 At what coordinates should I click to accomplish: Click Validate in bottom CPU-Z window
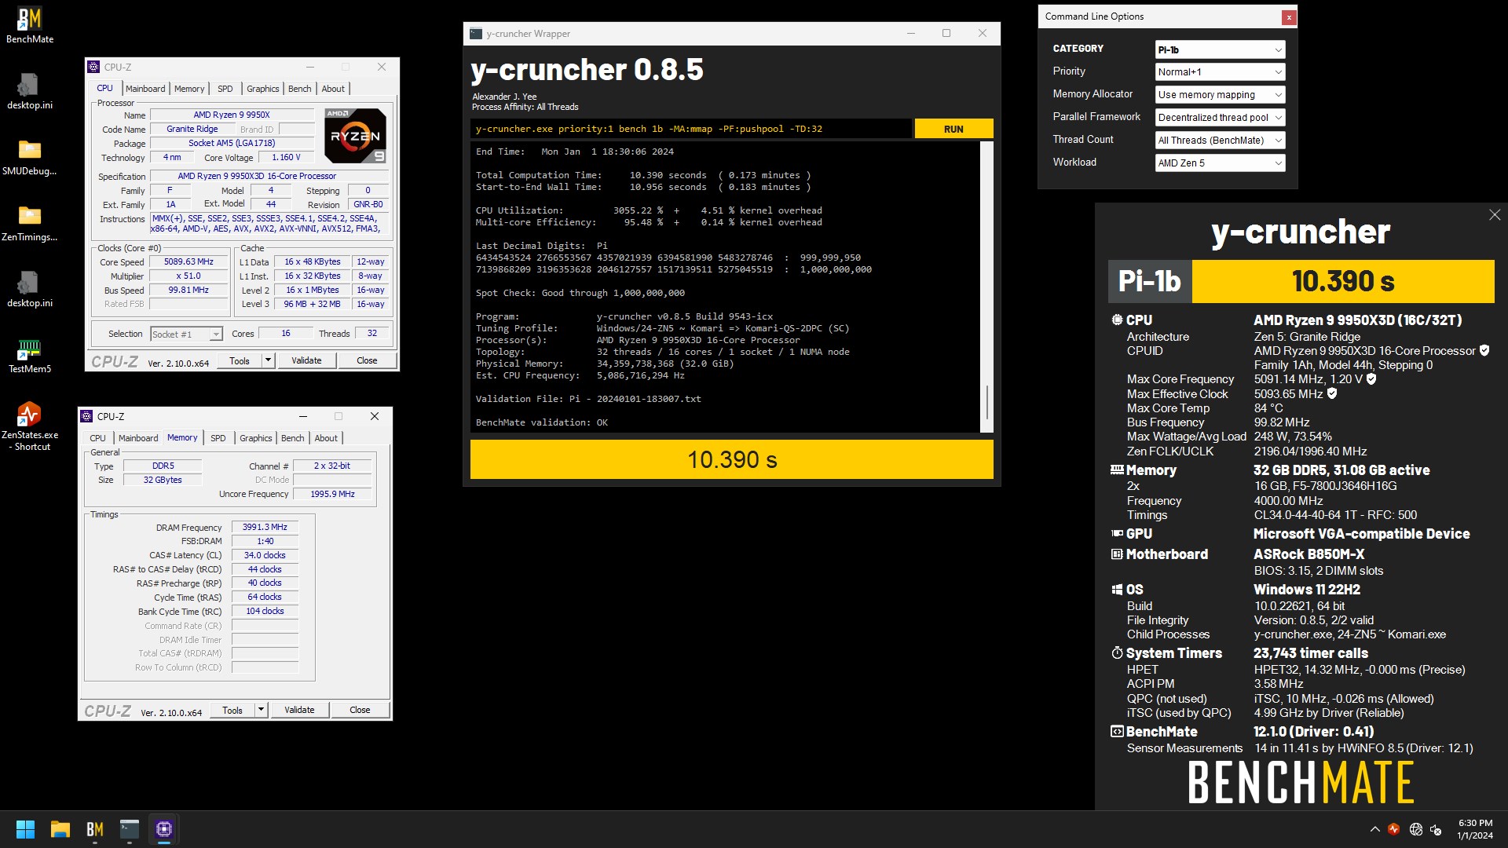point(299,710)
